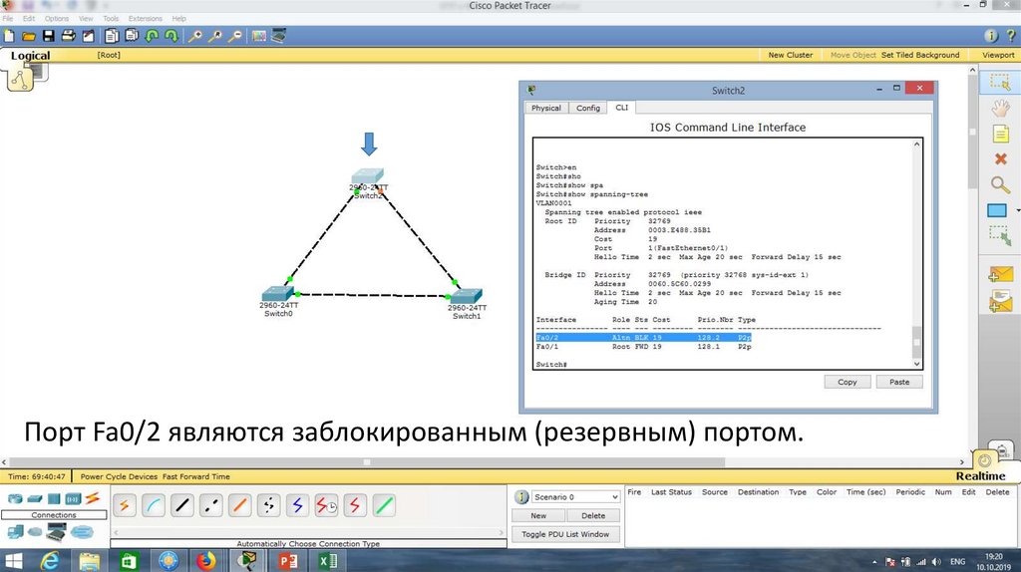Switch to Physical tab in Switch2 window
The height and width of the screenshot is (572, 1021).
coord(546,108)
